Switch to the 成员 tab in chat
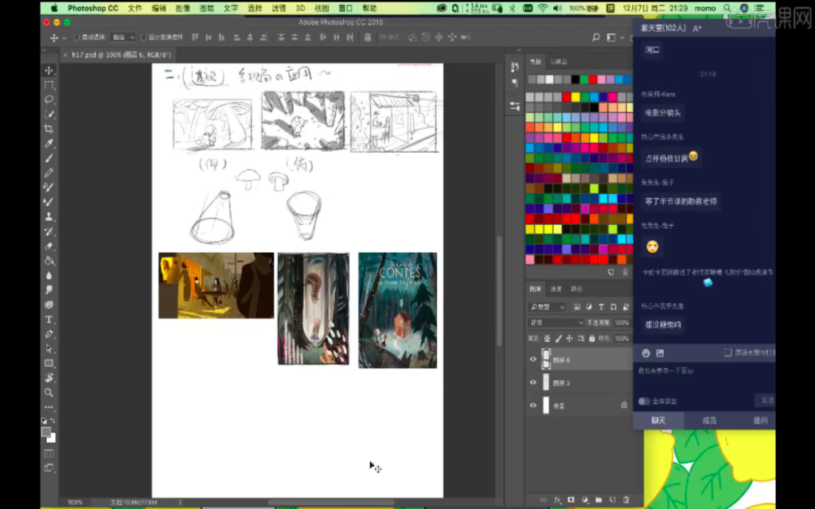815x509 pixels. pos(708,420)
